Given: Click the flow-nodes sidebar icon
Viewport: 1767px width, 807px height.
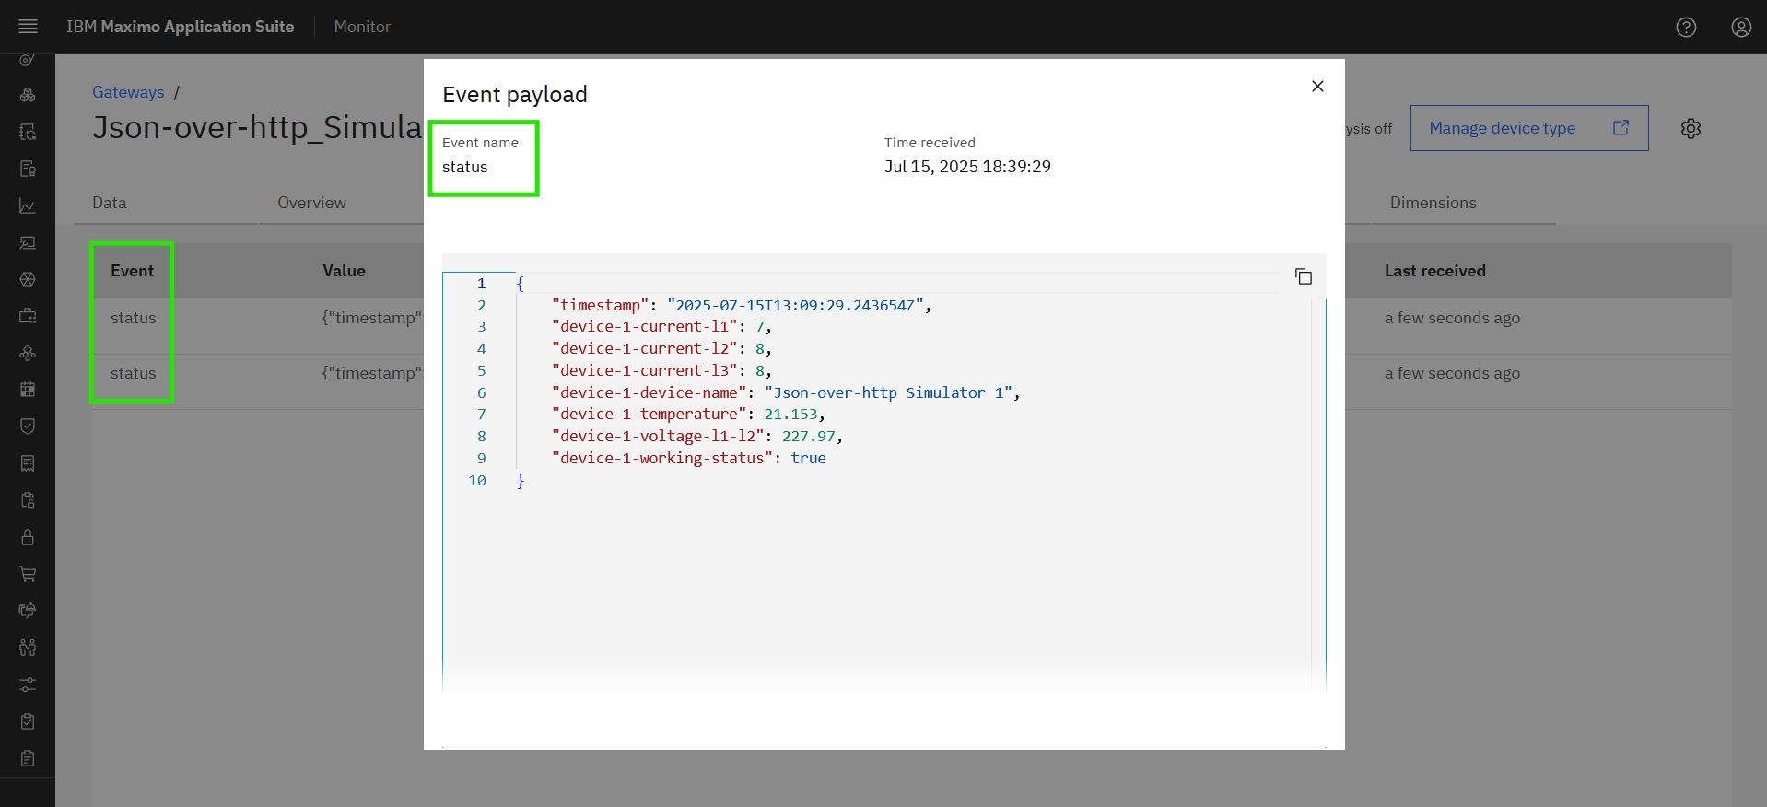Looking at the screenshot, I should (x=28, y=353).
